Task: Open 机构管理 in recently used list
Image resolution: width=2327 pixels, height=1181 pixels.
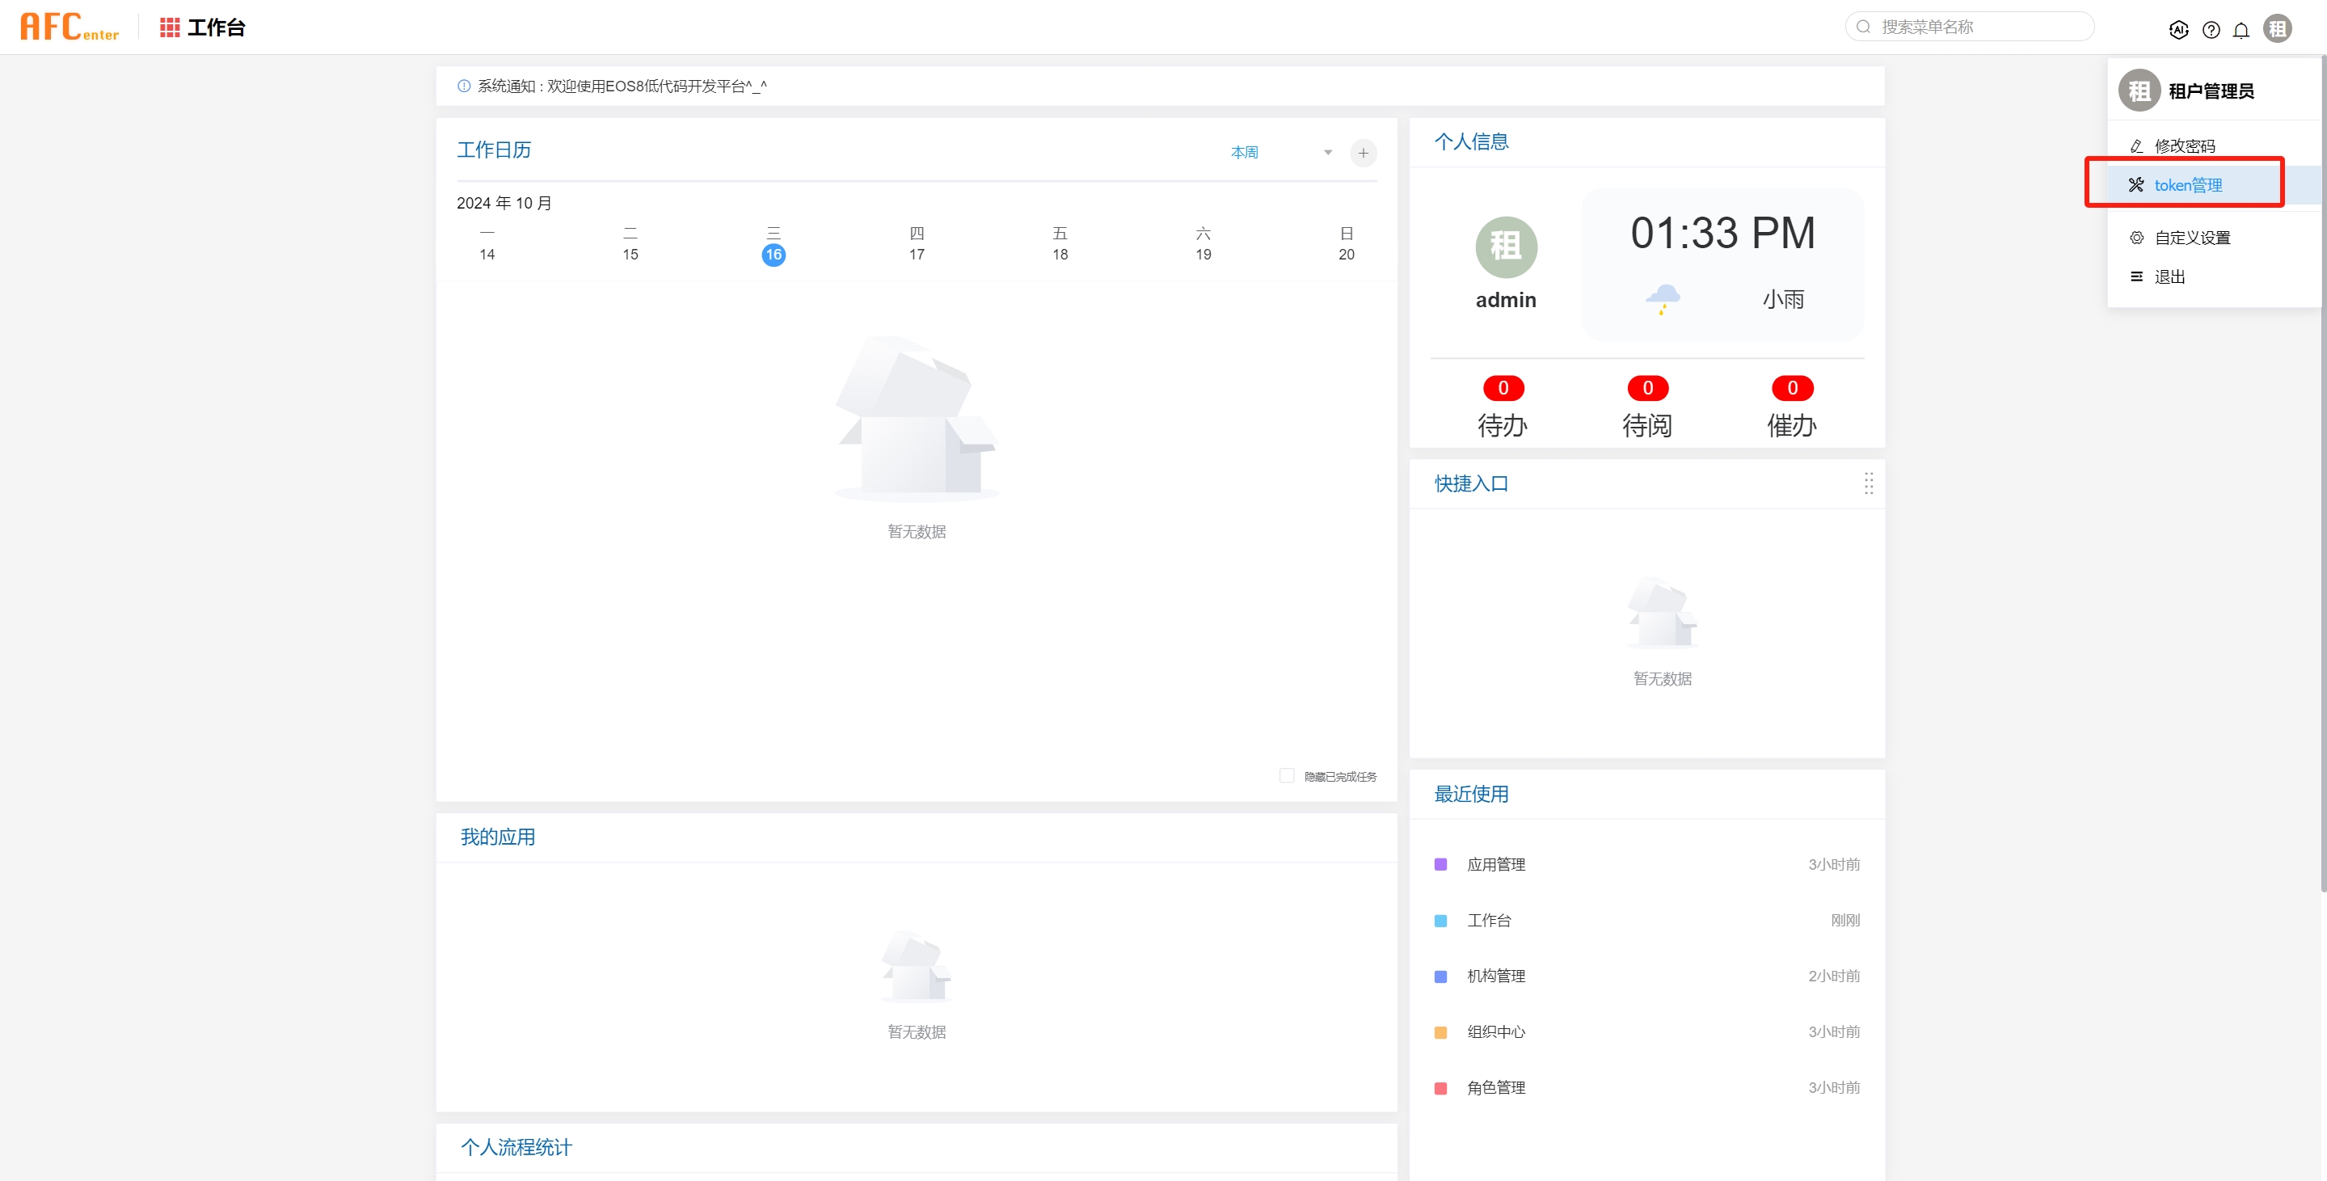Action: point(1496,976)
